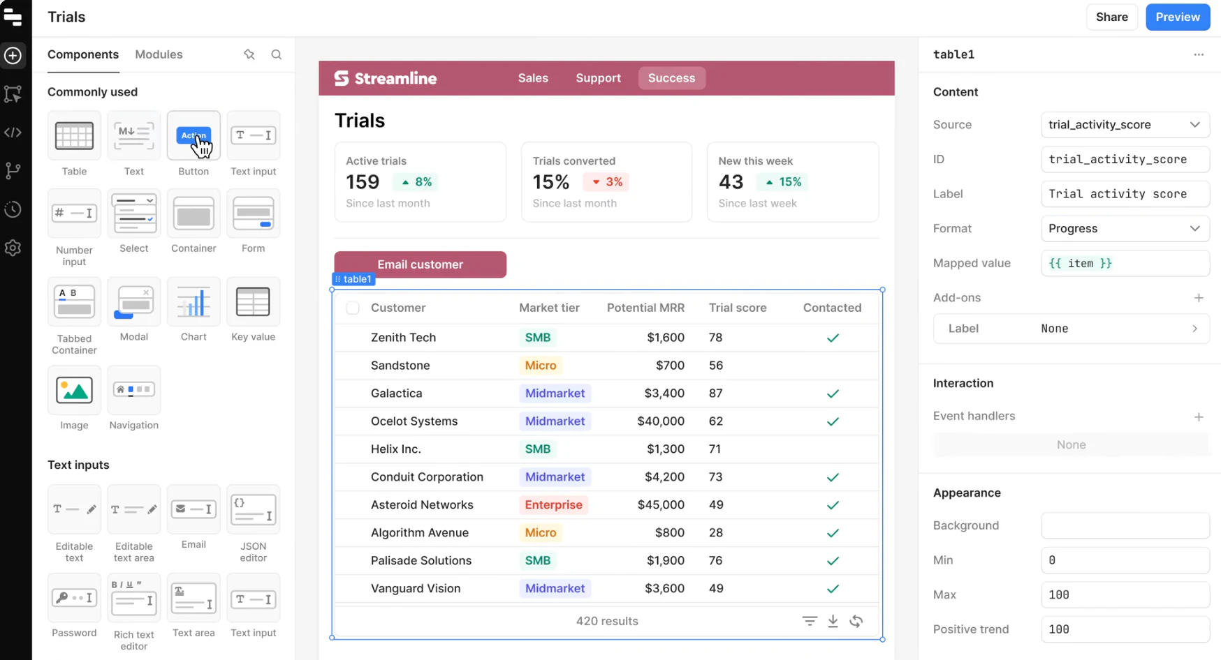Screen dimensions: 1221x660
Task: Open the Support nav tab
Action: pos(598,78)
